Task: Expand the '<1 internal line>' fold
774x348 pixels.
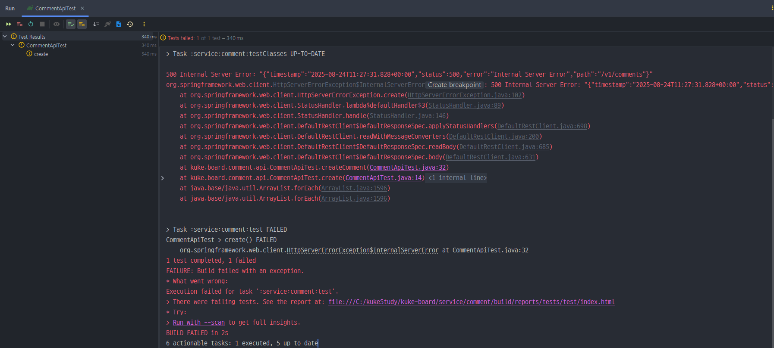Action: pyautogui.click(x=457, y=178)
